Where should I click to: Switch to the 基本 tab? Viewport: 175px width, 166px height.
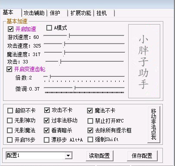tap(8, 13)
